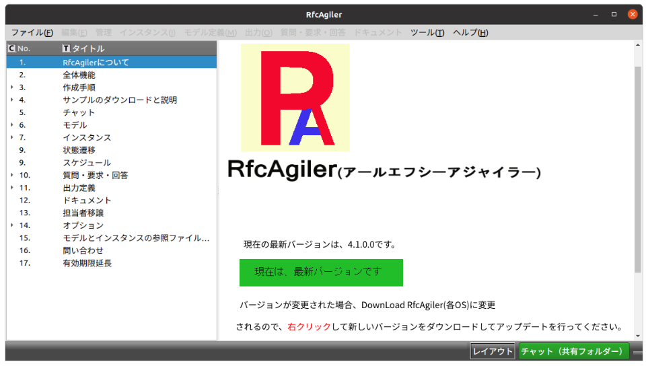Click the scrollbar up arrow in content pane

(x=638, y=44)
